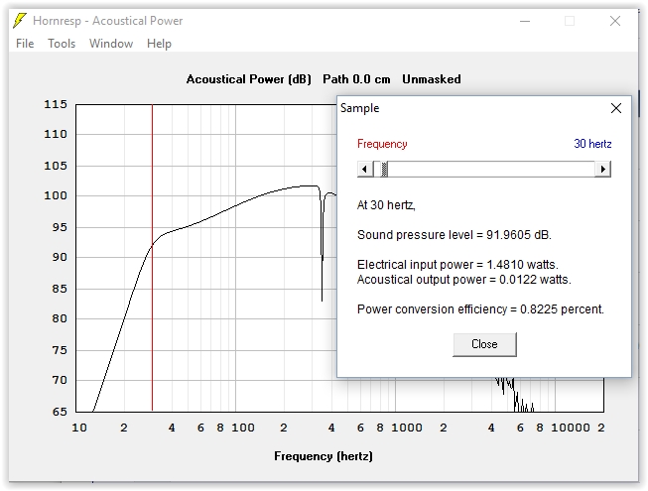This screenshot has width=648, height=491.
Task: Close the Hornresp Acoustical Power window
Action: click(615, 21)
